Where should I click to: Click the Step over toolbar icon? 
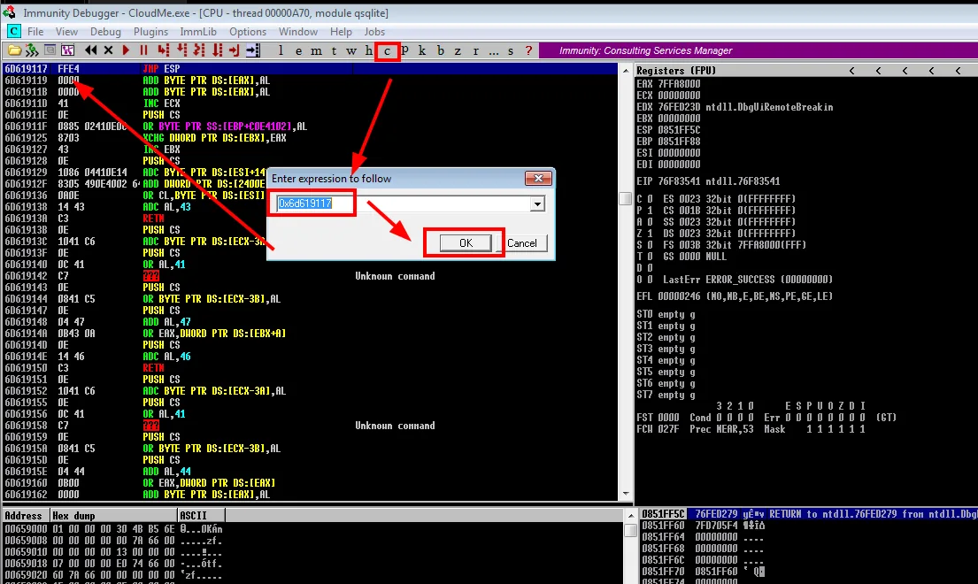tap(181, 50)
